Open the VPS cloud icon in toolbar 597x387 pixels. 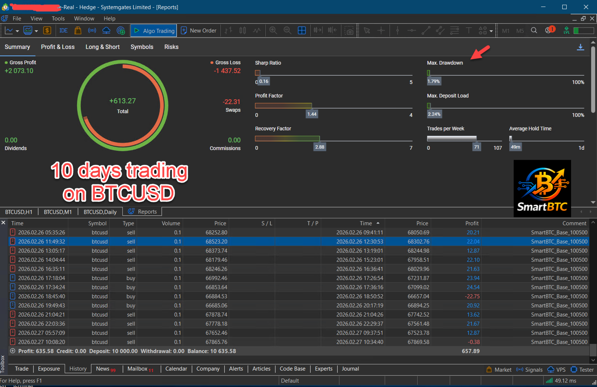click(106, 31)
